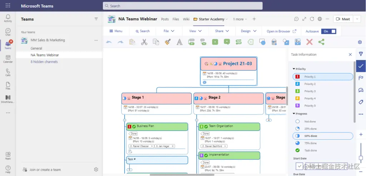Click the Copy icon
The width and height of the screenshot is (366, 176).
[x=156, y=42]
